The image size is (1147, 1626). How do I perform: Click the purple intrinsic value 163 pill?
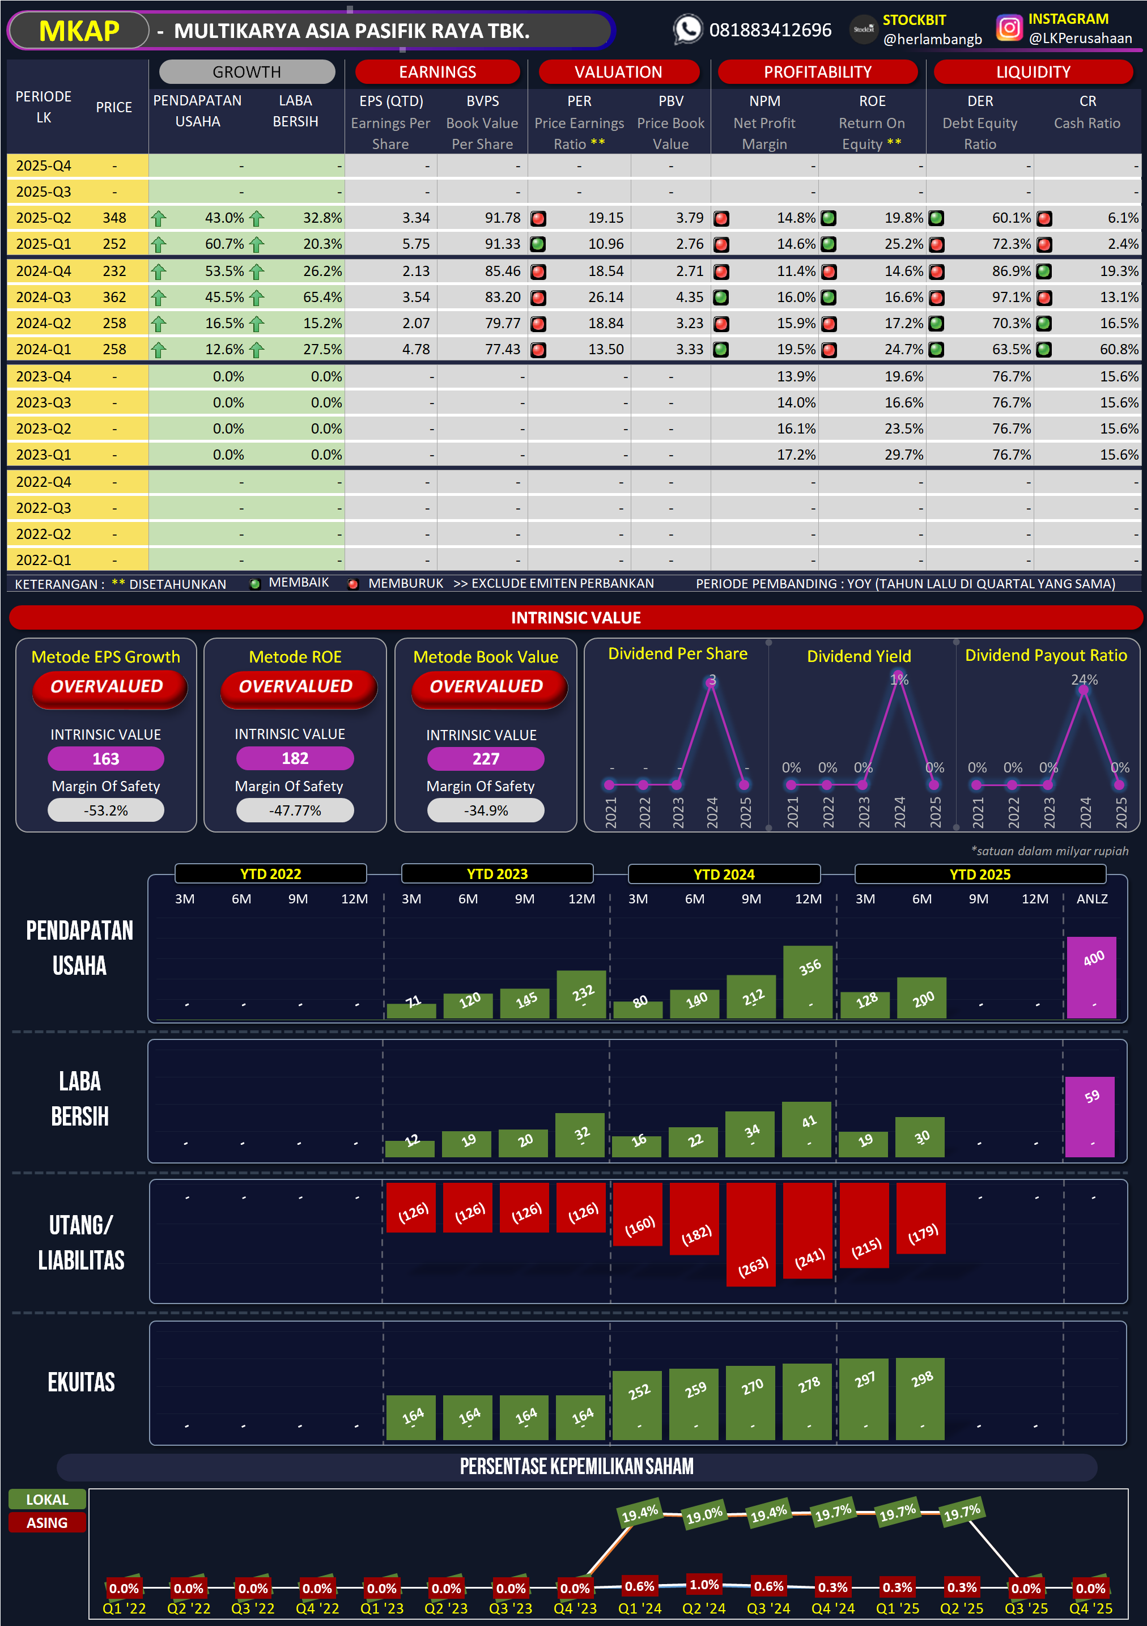click(105, 758)
